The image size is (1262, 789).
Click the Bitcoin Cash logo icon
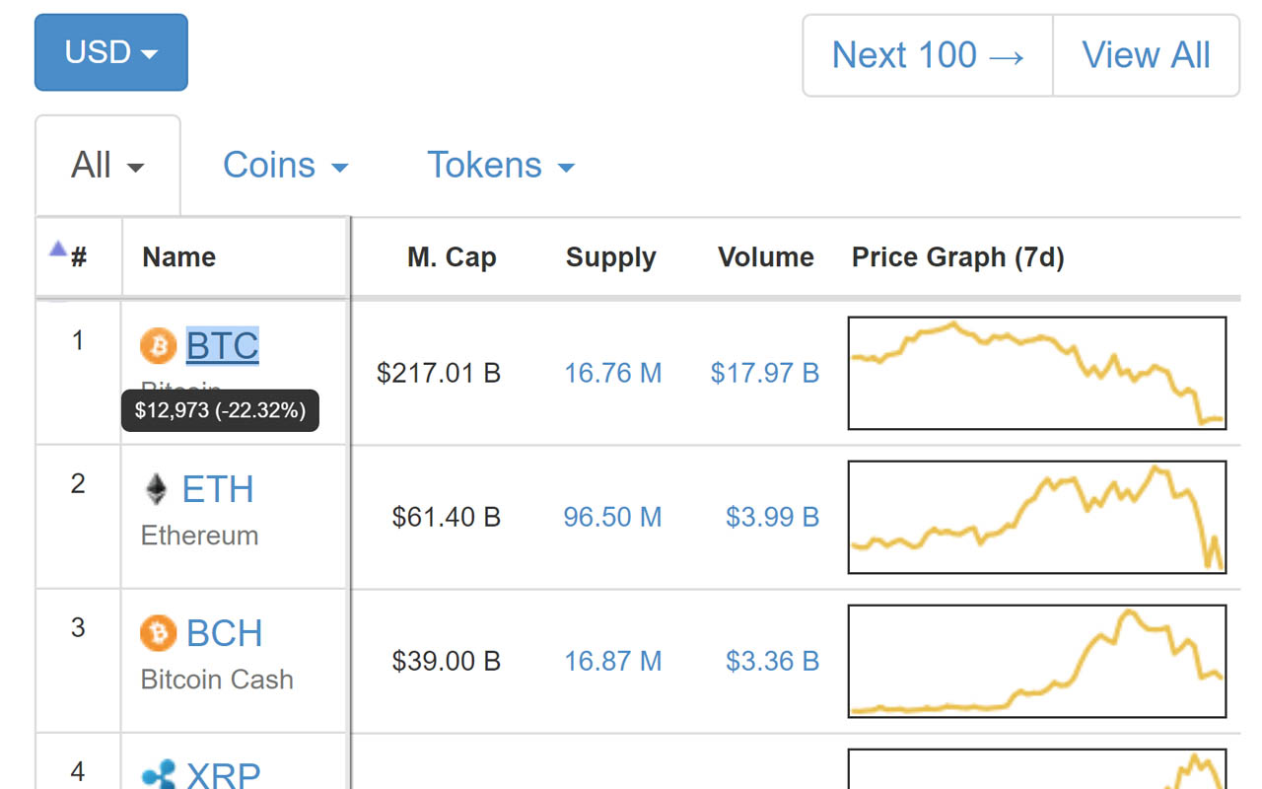[158, 633]
